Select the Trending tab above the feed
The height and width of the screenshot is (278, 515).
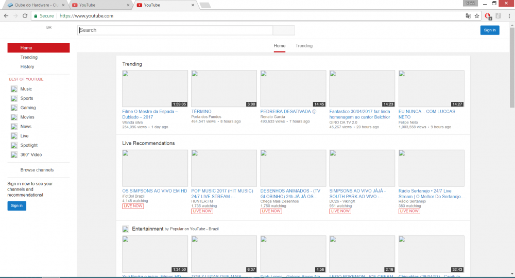tap(304, 46)
